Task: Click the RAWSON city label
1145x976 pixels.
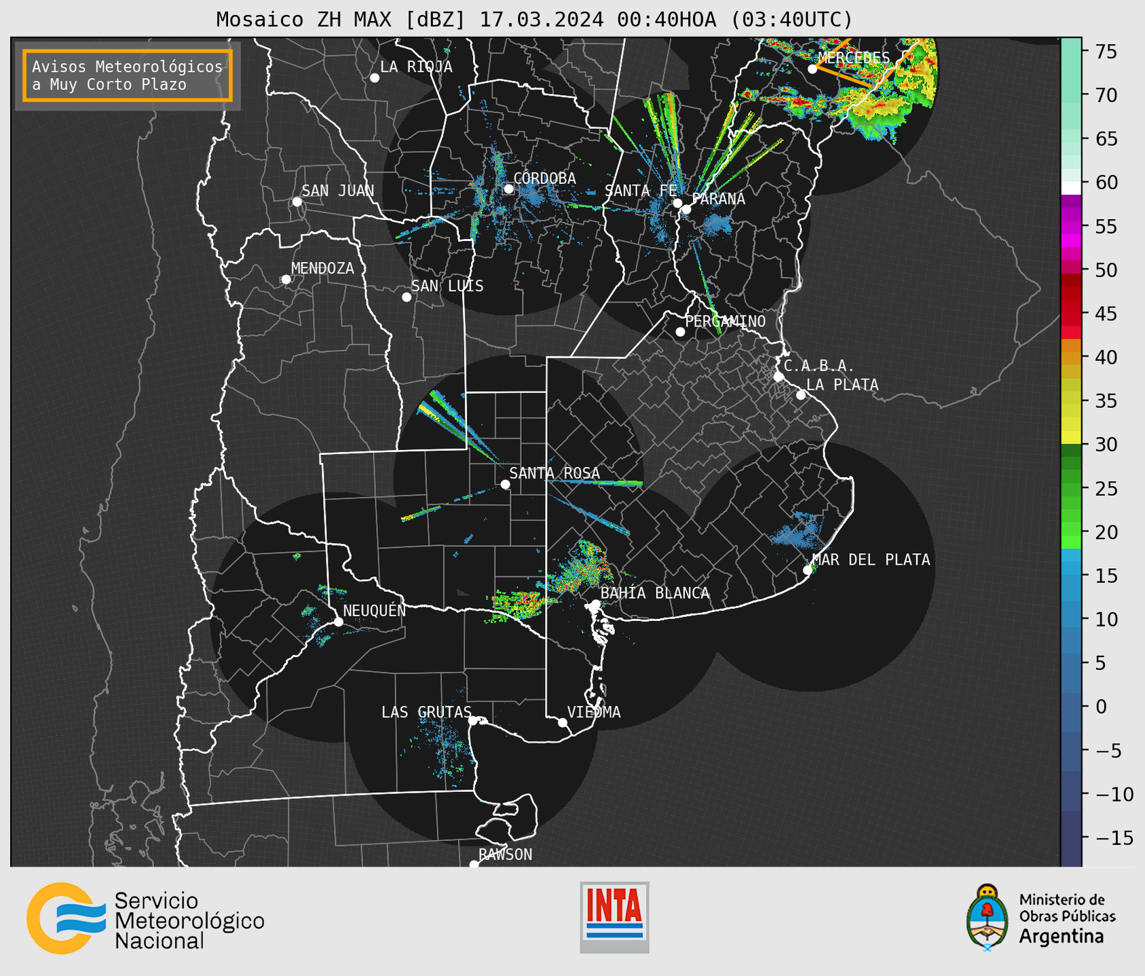Action: (506, 855)
